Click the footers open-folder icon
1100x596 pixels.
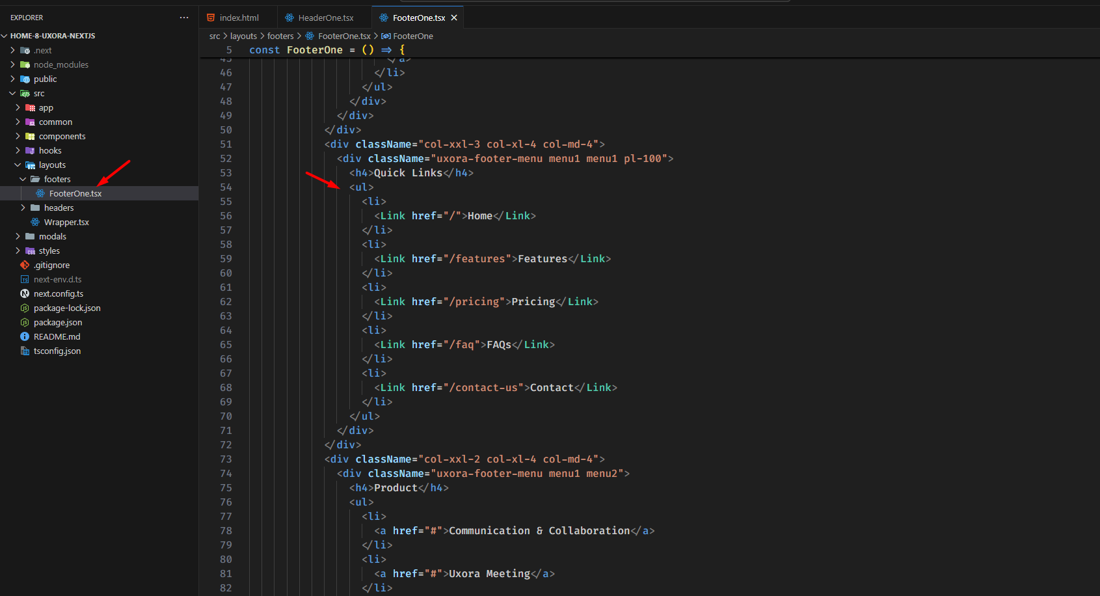[x=35, y=179]
